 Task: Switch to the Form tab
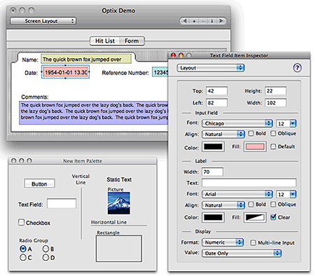(x=132, y=41)
